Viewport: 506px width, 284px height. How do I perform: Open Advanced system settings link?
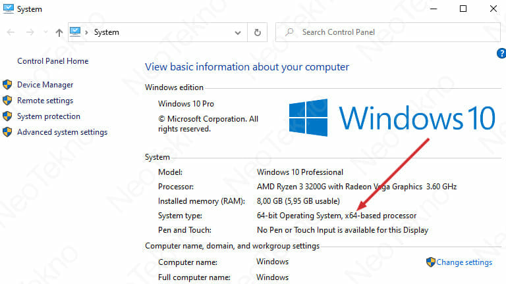(63, 132)
